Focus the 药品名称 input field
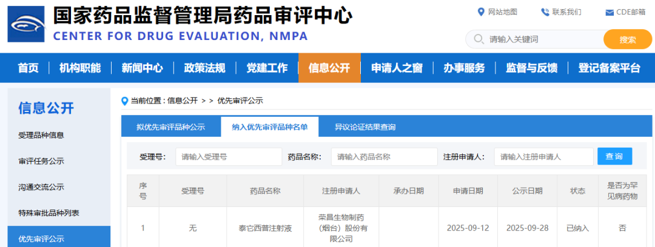The height and width of the screenshot is (247, 655). [384, 157]
